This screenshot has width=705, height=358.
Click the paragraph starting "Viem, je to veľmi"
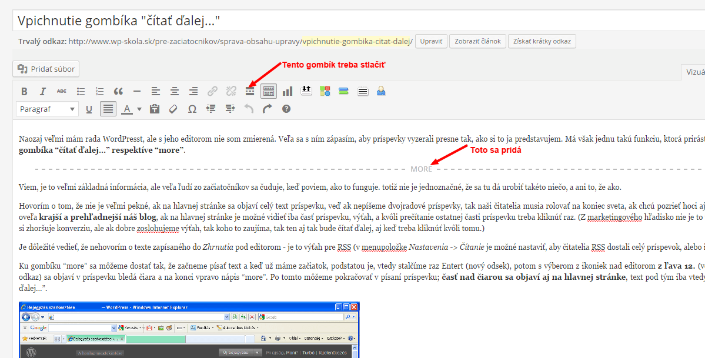[320, 187]
